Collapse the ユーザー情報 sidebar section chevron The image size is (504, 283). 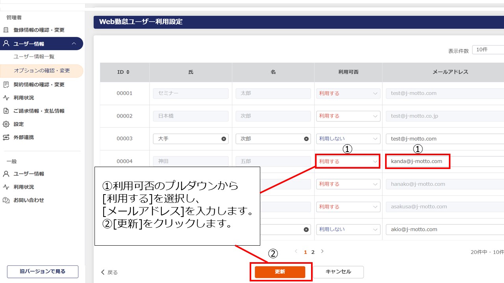[x=74, y=44]
